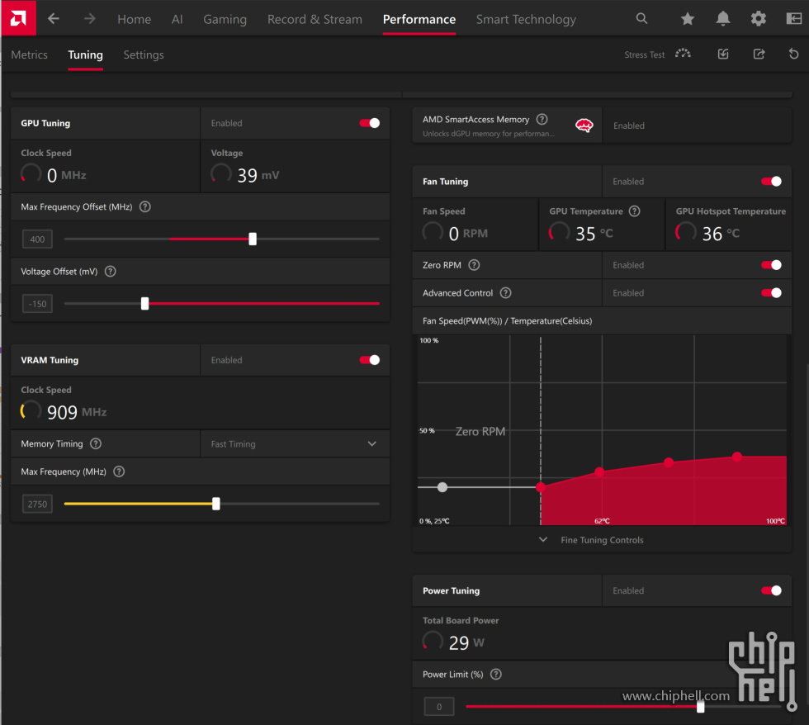Open help for AMD SmartAccess Memory
Image resolution: width=809 pixels, height=725 pixels.
pyautogui.click(x=542, y=119)
